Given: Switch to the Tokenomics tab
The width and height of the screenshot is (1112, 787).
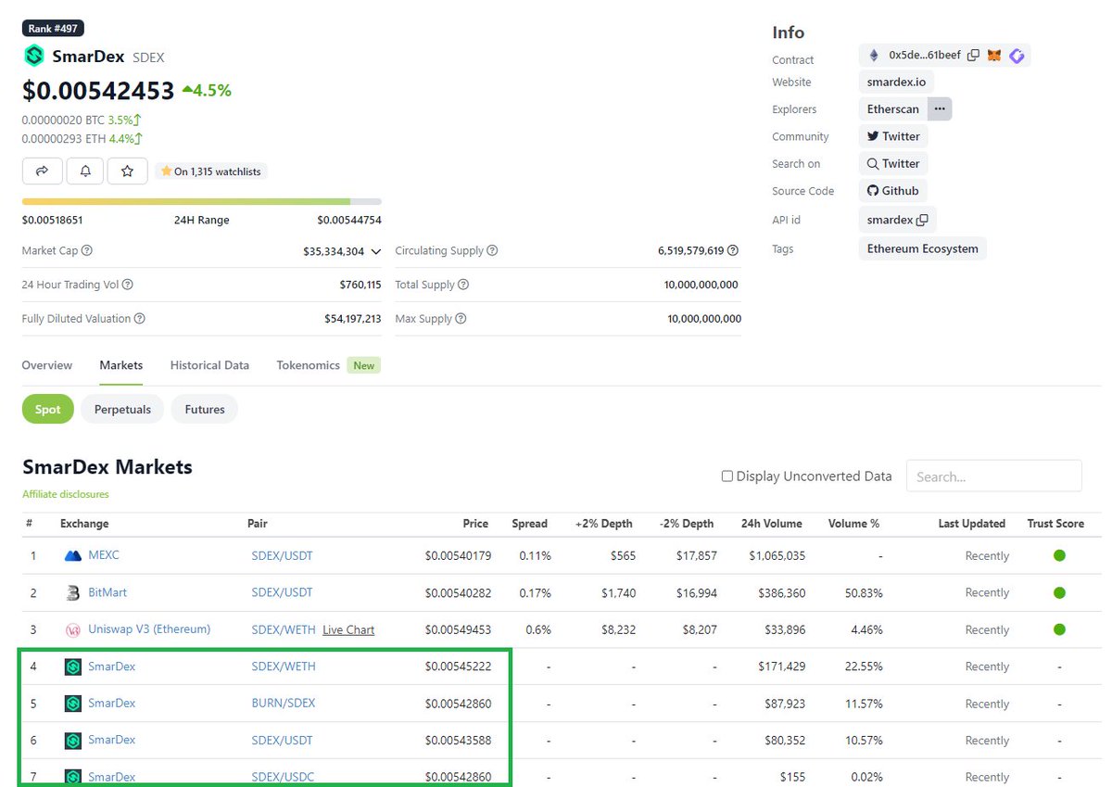Looking at the screenshot, I should (308, 364).
